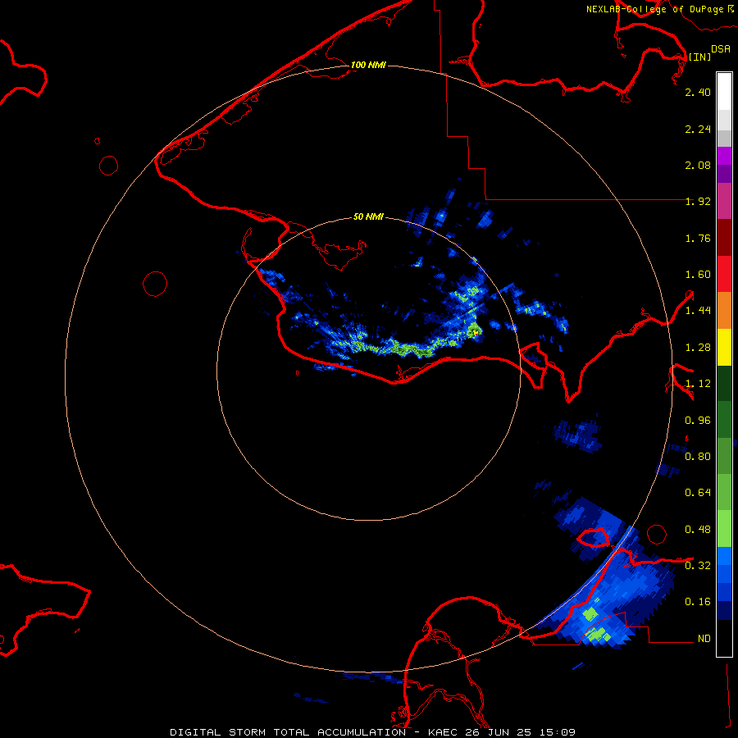Select the yellow legend swatch near 1.28

coord(724,347)
